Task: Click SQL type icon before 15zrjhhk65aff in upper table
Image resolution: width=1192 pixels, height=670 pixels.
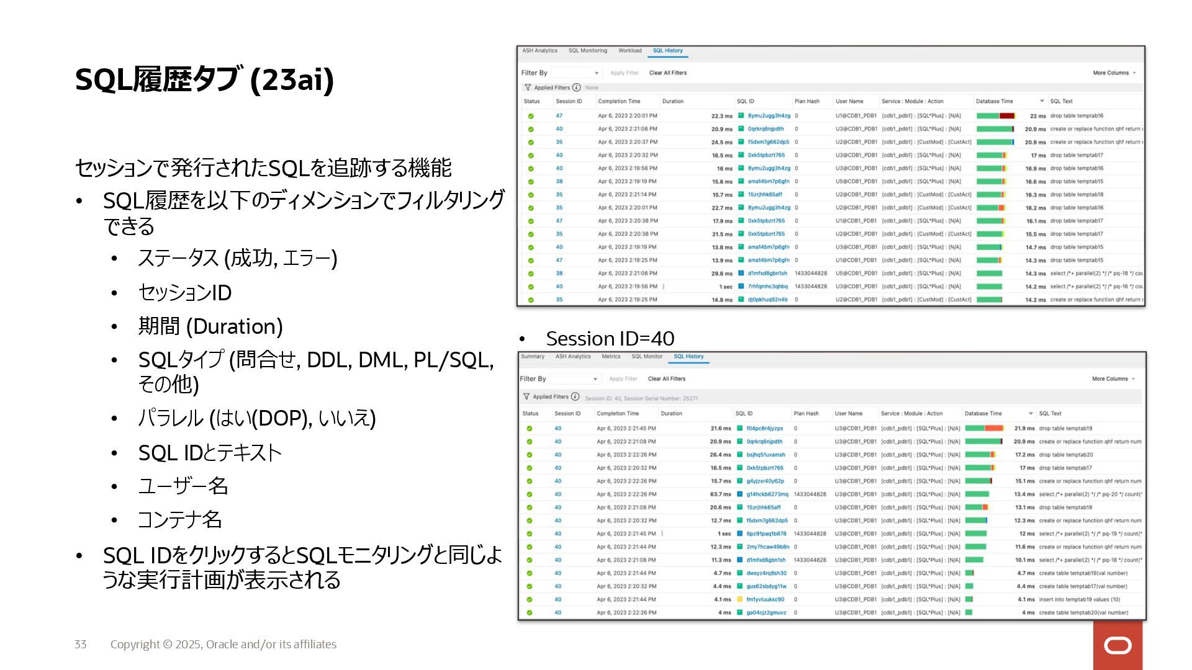Action: [741, 195]
